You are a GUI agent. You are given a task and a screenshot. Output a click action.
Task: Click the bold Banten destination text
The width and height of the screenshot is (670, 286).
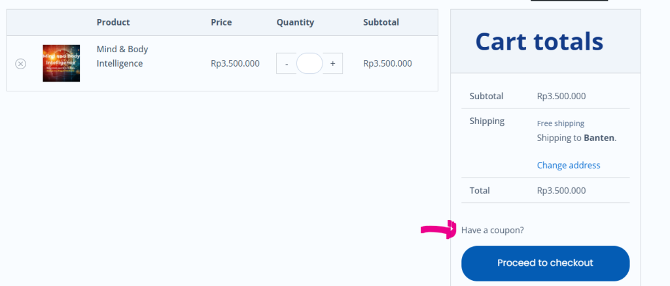click(x=599, y=138)
